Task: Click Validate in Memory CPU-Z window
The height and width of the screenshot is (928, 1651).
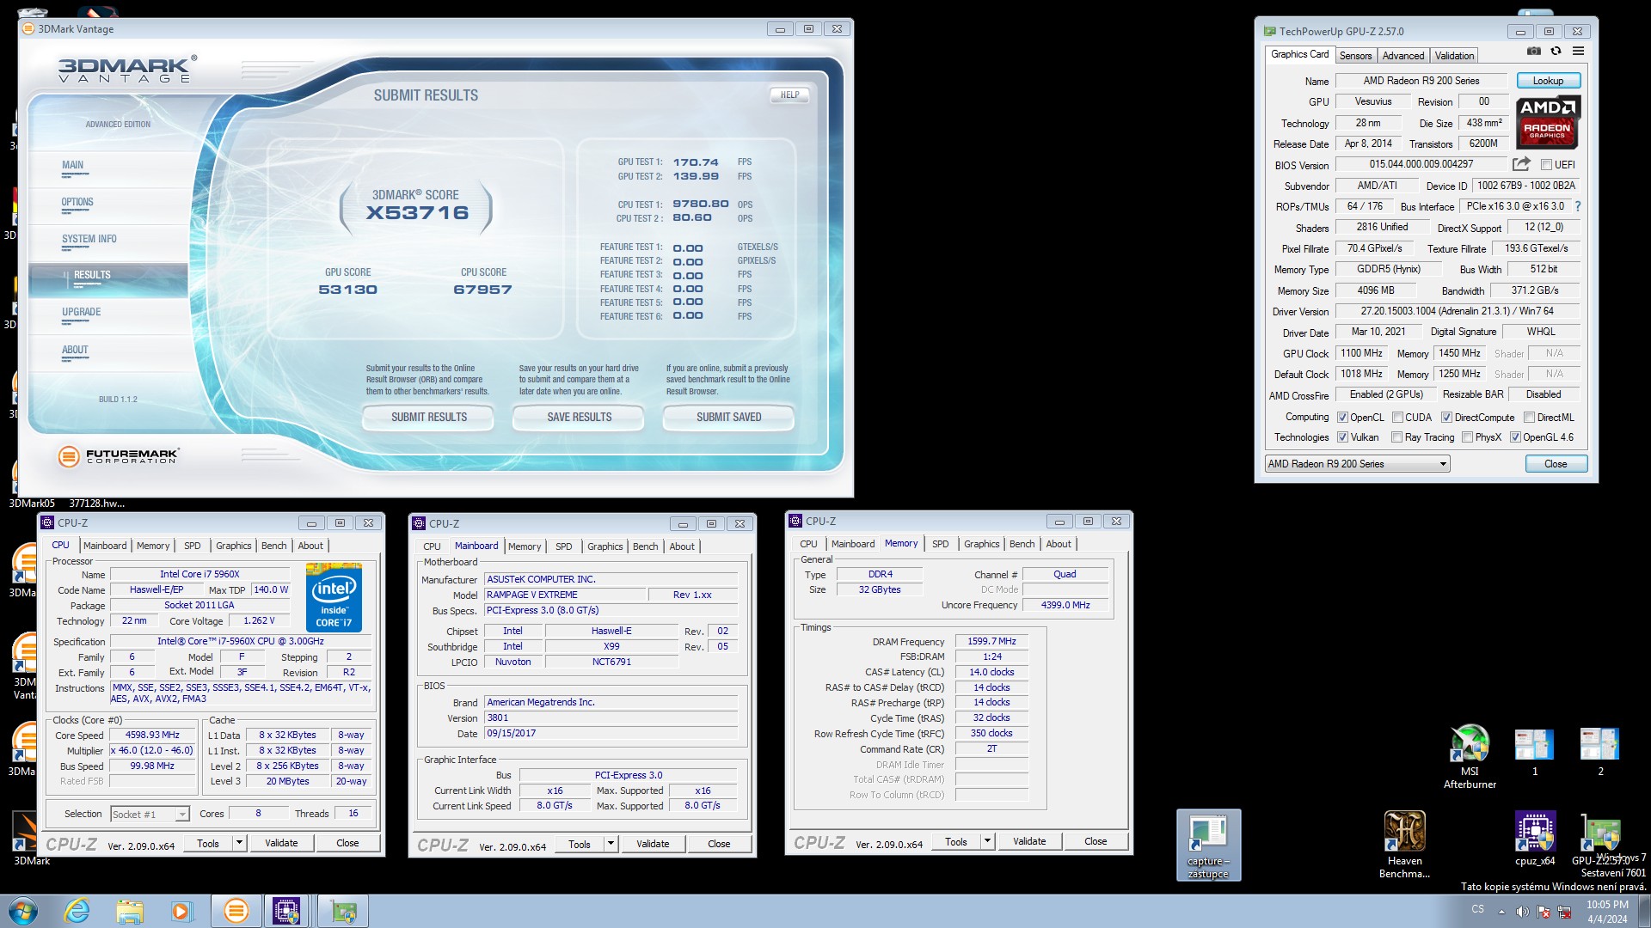Action: (1028, 841)
